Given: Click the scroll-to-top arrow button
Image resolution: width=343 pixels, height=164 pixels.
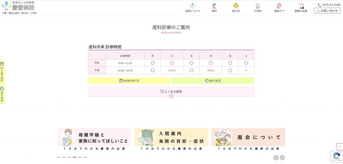Looking at the screenshot, I should (x=339, y=147).
